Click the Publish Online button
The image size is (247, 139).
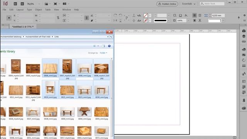tap(167, 4)
